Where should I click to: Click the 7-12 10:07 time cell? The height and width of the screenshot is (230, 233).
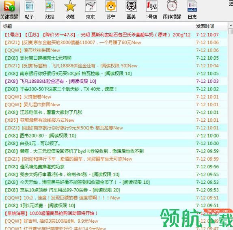(x=207, y=35)
